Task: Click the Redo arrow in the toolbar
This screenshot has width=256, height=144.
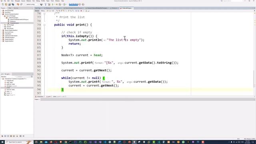Action: point(21,4)
